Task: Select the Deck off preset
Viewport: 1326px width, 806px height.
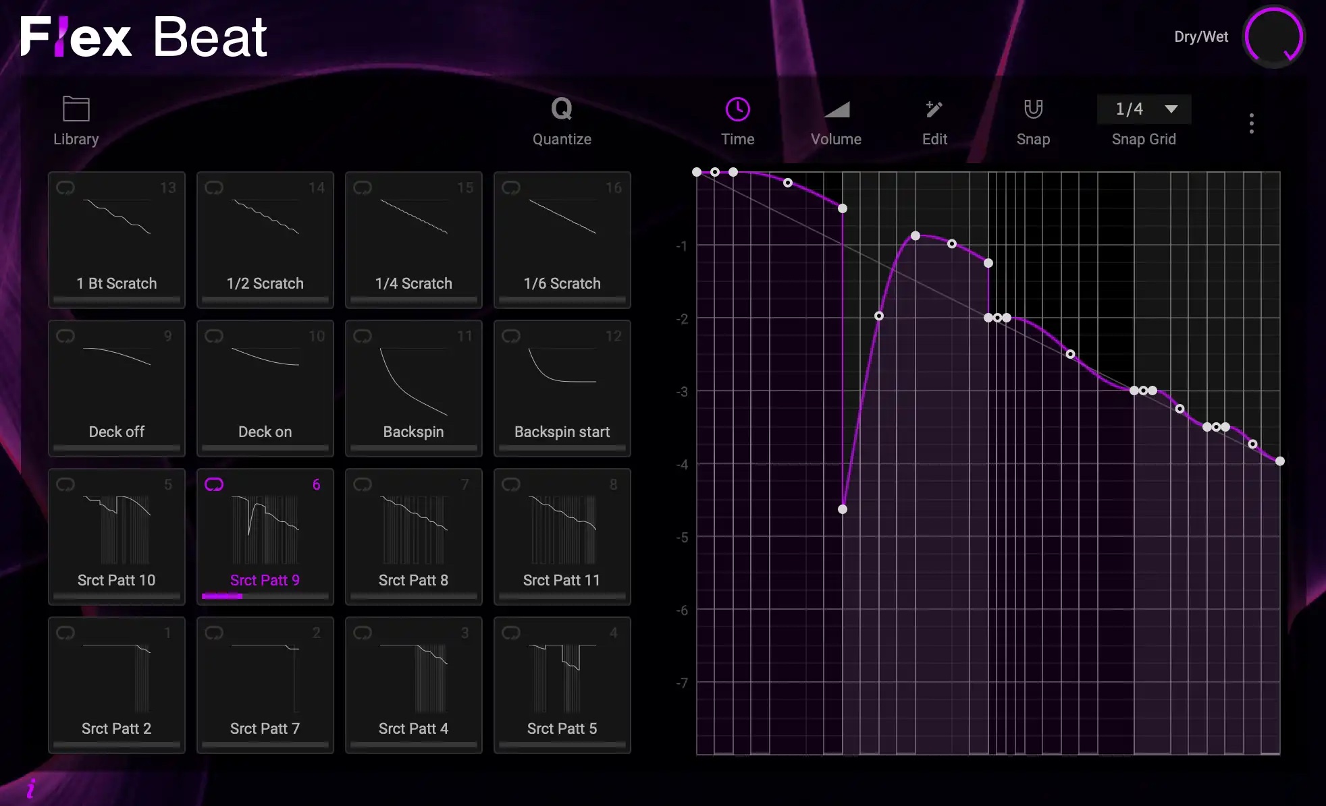Action: pyautogui.click(x=116, y=388)
